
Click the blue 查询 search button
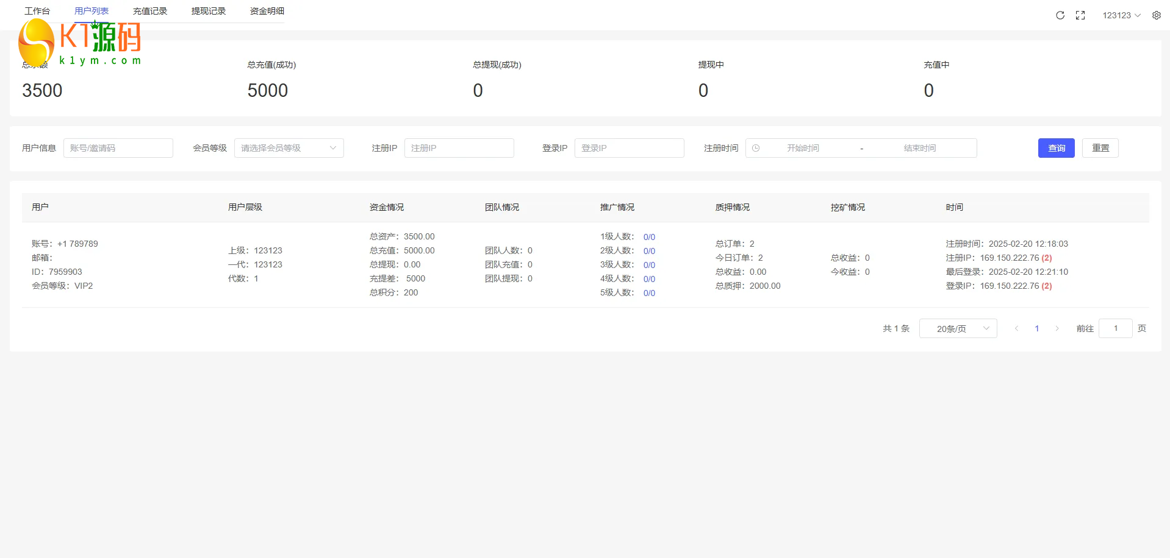point(1056,148)
